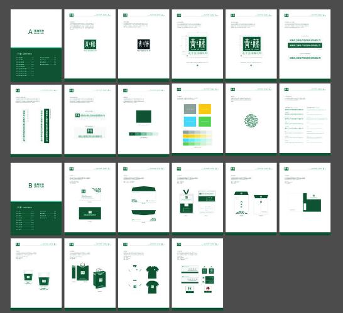This screenshot has height=313, width=343.
Task: Select the shopping bags design page
Action: pos(90,274)
